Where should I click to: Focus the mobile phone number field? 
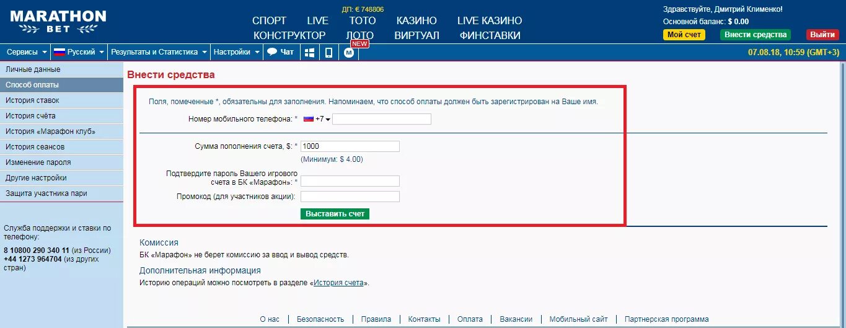coord(382,119)
